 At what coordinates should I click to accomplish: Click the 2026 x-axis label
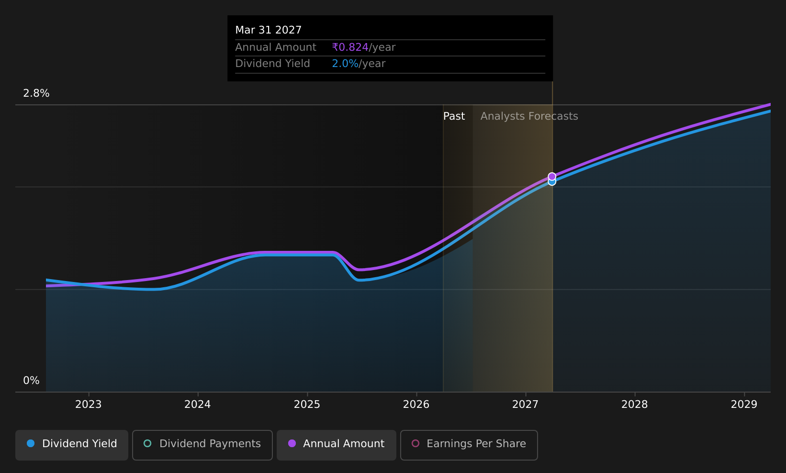[x=416, y=405]
